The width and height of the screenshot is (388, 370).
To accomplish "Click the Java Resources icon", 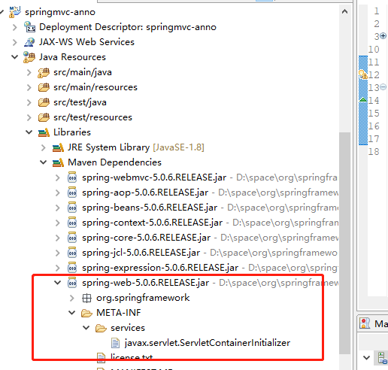I will click(x=29, y=57).
